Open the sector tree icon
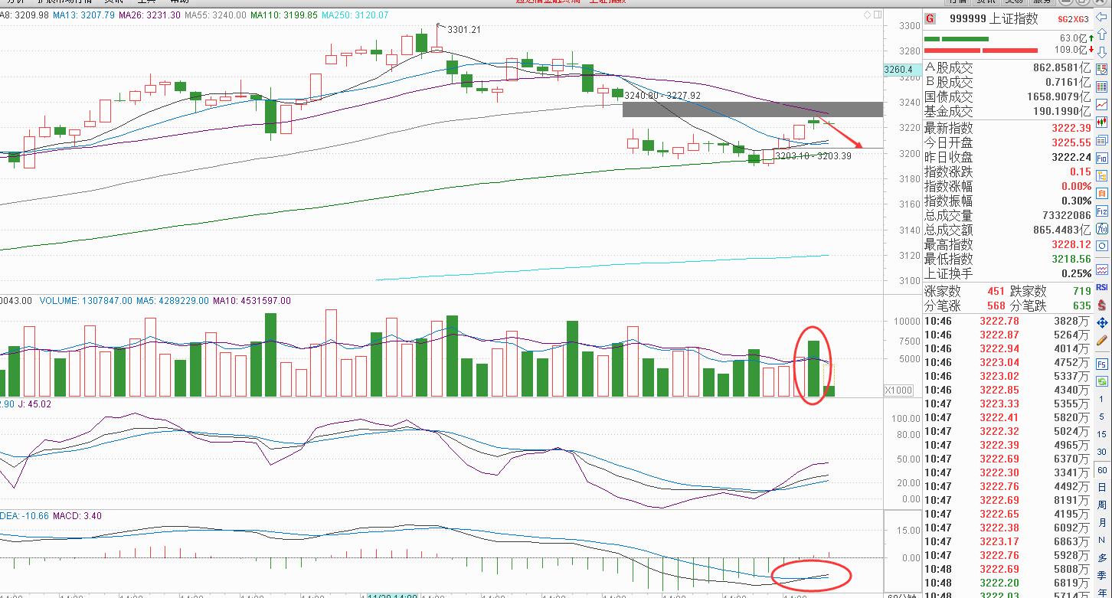This screenshot has width=1112, height=598. coord(1101,175)
